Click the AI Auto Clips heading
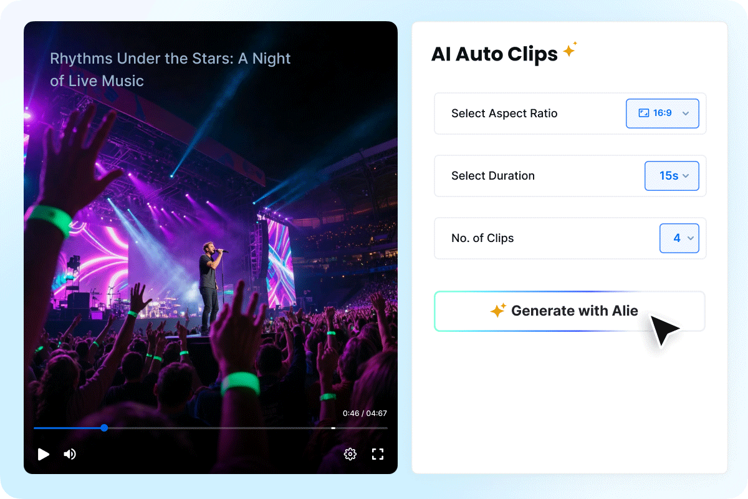Screen dimensions: 748x499 coord(494,54)
